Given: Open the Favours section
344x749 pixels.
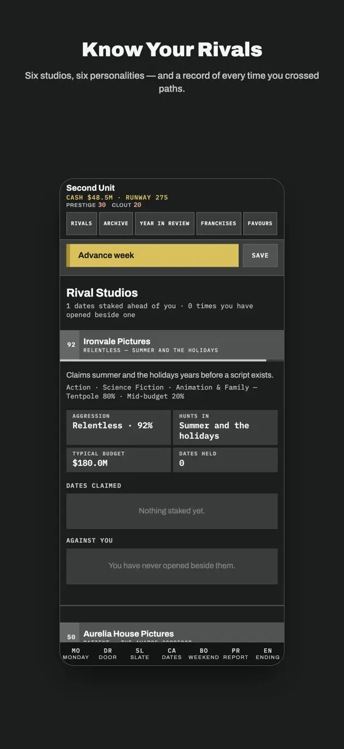Looking at the screenshot, I should pos(260,224).
